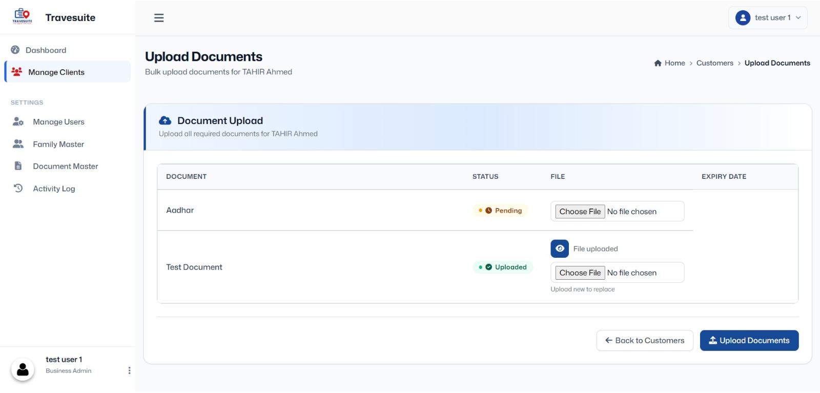The width and height of the screenshot is (820, 393).
Task: Click Back to Customers button
Action: [x=645, y=341]
